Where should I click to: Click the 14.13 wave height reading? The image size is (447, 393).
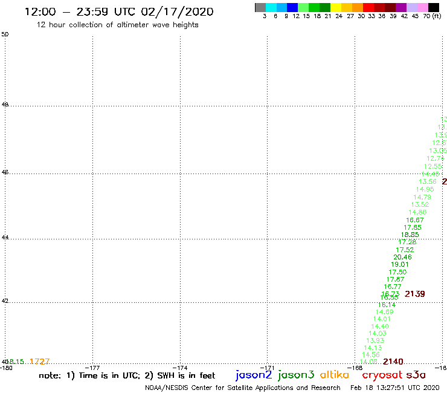(x=373, y=348)
